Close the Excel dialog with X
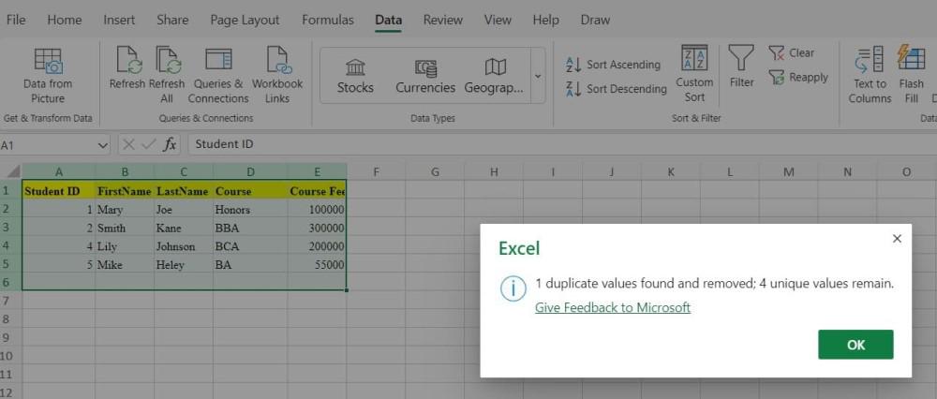 point(897,238)
